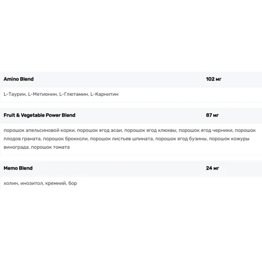Click the инозитол ingredient text
This screenshot has width=262, height=262.
[x=31, y=183]
